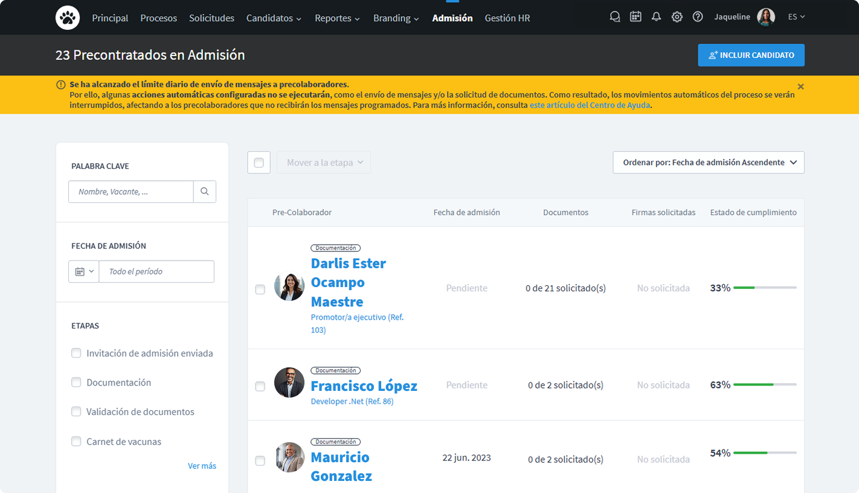Check the Documentación stage filter
The height and width of the screenshot is (493, 859).
pyautogui.click(x=76, y=382)
